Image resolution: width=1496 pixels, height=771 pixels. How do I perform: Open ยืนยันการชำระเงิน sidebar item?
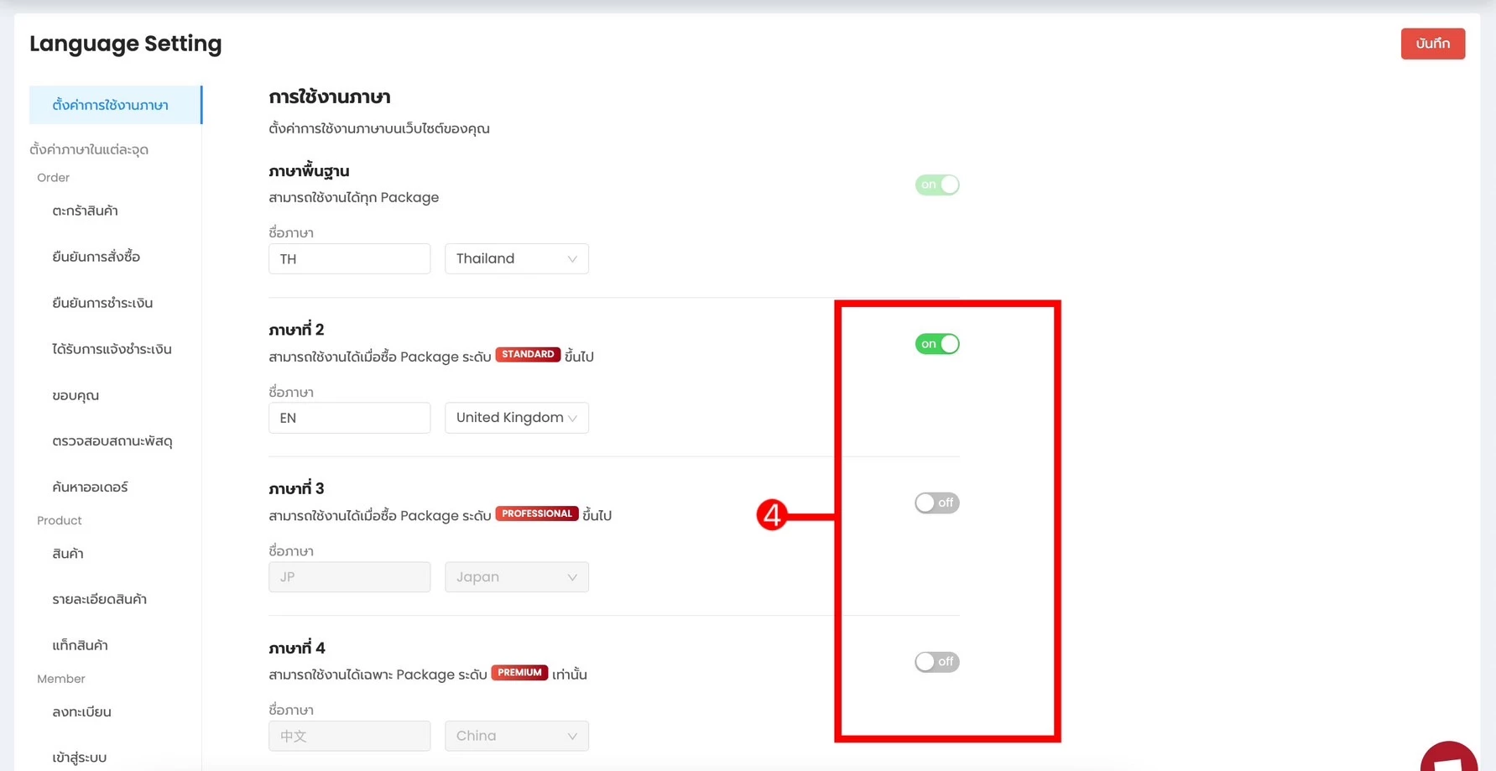click(102, 303)
